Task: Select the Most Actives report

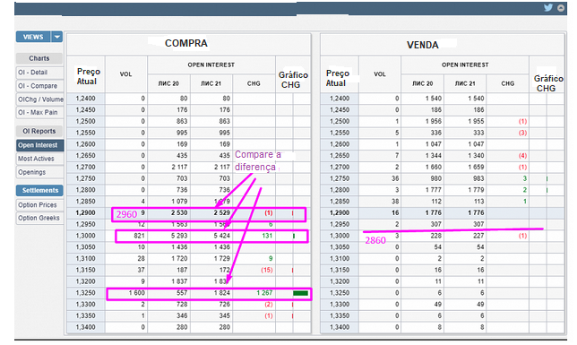Action: tap(39, 159)
